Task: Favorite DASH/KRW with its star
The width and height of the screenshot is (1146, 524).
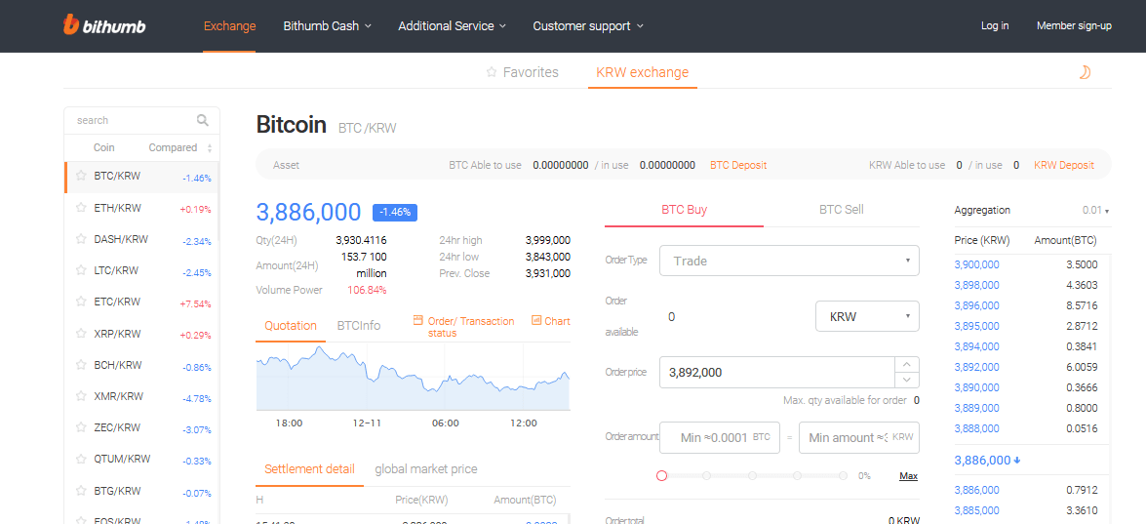Action: 81,239
